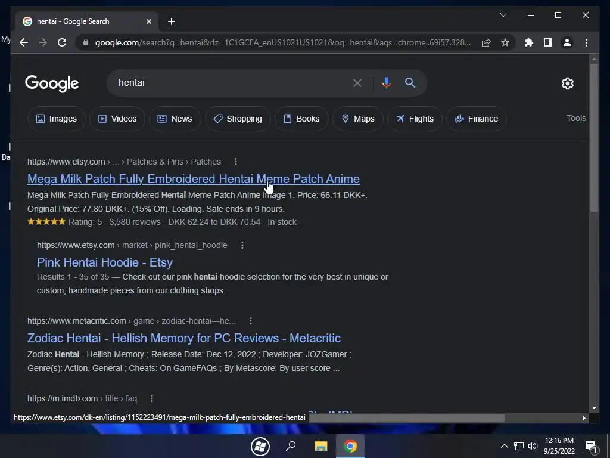This screenshot has height=458, width=610.
Task: Switch to Flights results
Action: (415, 119)
